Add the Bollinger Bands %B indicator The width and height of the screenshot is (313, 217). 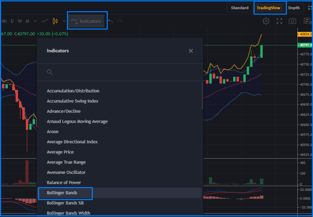pos(120,203)
